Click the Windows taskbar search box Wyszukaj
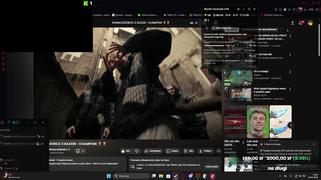 pyautogui.click(x=131, y=176)
